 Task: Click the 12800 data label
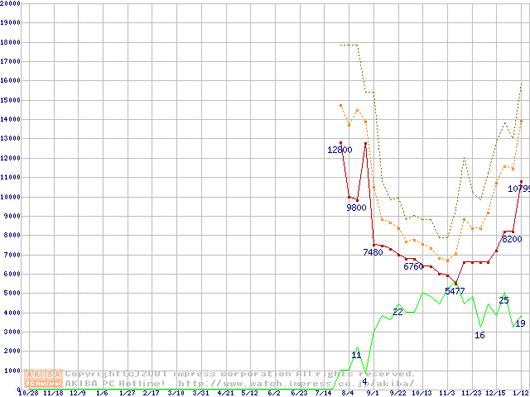340,151
